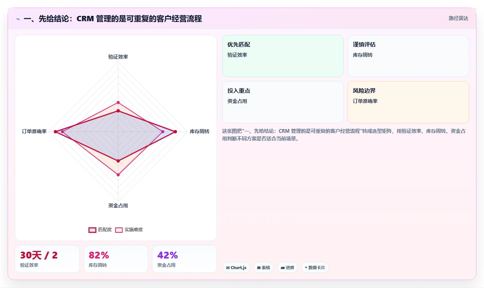
Task: Click the 进度 chip
Action: 287,268
